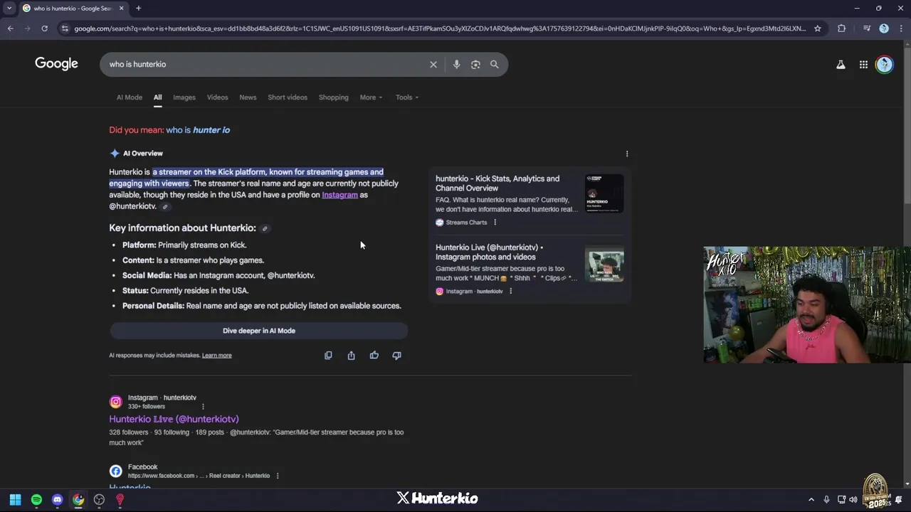Share AI Overview response

[351, 356]
